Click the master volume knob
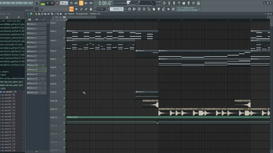273x153 pixels. 37,3
